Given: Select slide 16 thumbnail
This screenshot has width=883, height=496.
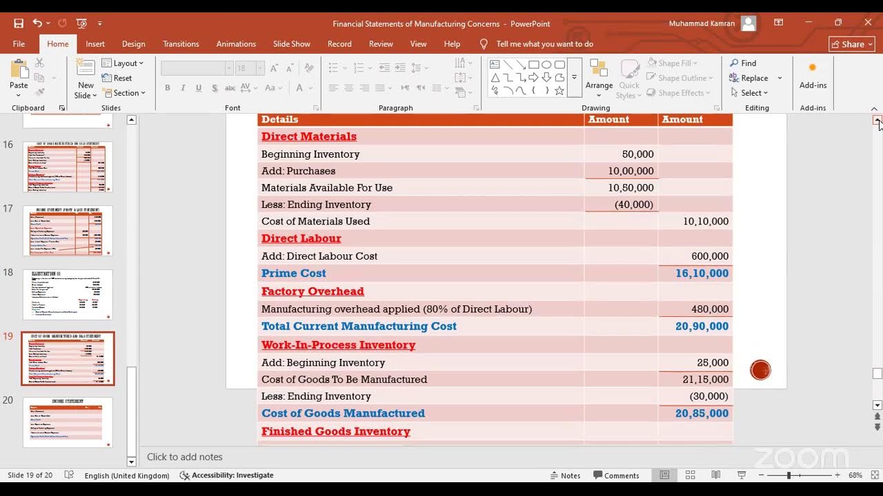Looking at the screenshot, I should pyautogui.click(x=68, y=167).
